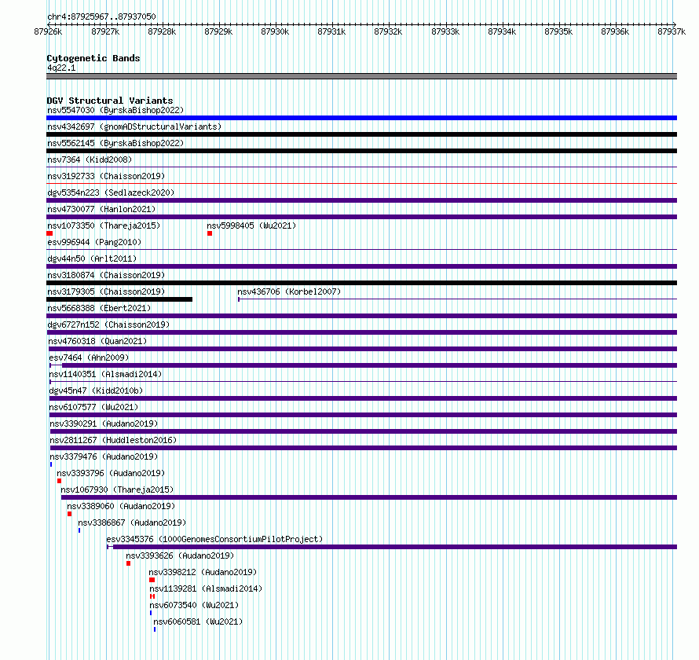Click the red square under nsv3393796 (Audano2019)
Viewport: 699px width, 660px height.
59,481
